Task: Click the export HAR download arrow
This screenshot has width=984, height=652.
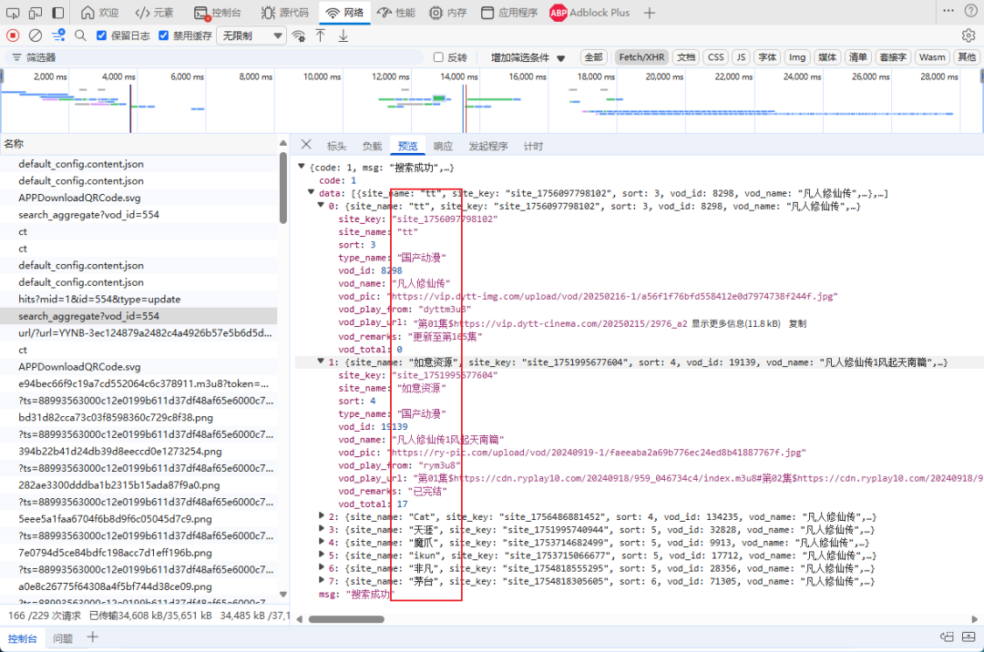Action: (343, 36)
